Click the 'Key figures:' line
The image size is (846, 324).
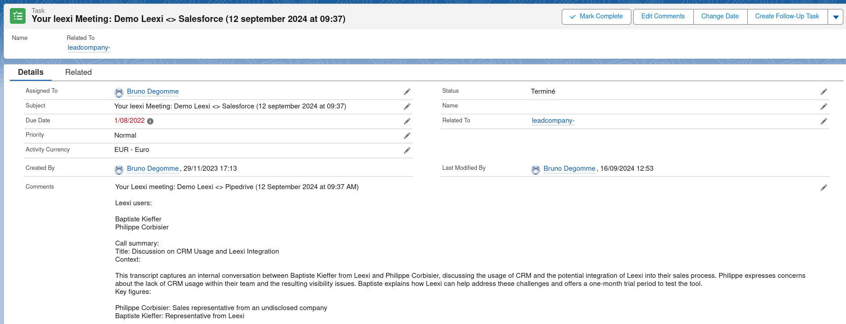(x=133, y=292)
